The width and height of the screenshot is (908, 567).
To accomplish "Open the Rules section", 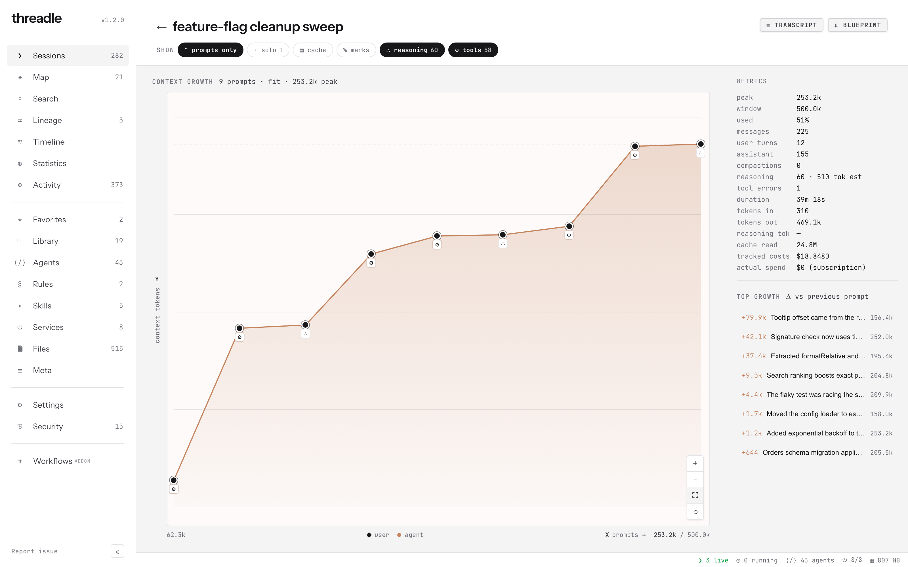I will [x=68, y=284].
